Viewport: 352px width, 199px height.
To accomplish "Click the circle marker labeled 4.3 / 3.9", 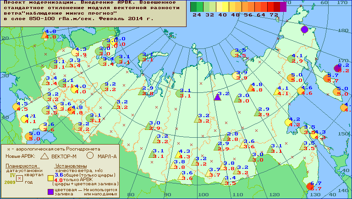I will pos(75,52).
